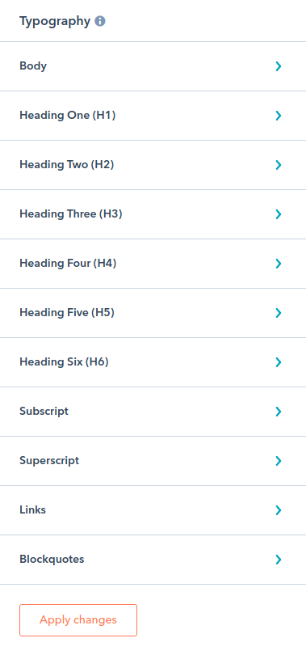The height and width of the screenshot is (672, 306).
Task: Open Heading Two (H2) chevron arrow
Action: (279, 165)
